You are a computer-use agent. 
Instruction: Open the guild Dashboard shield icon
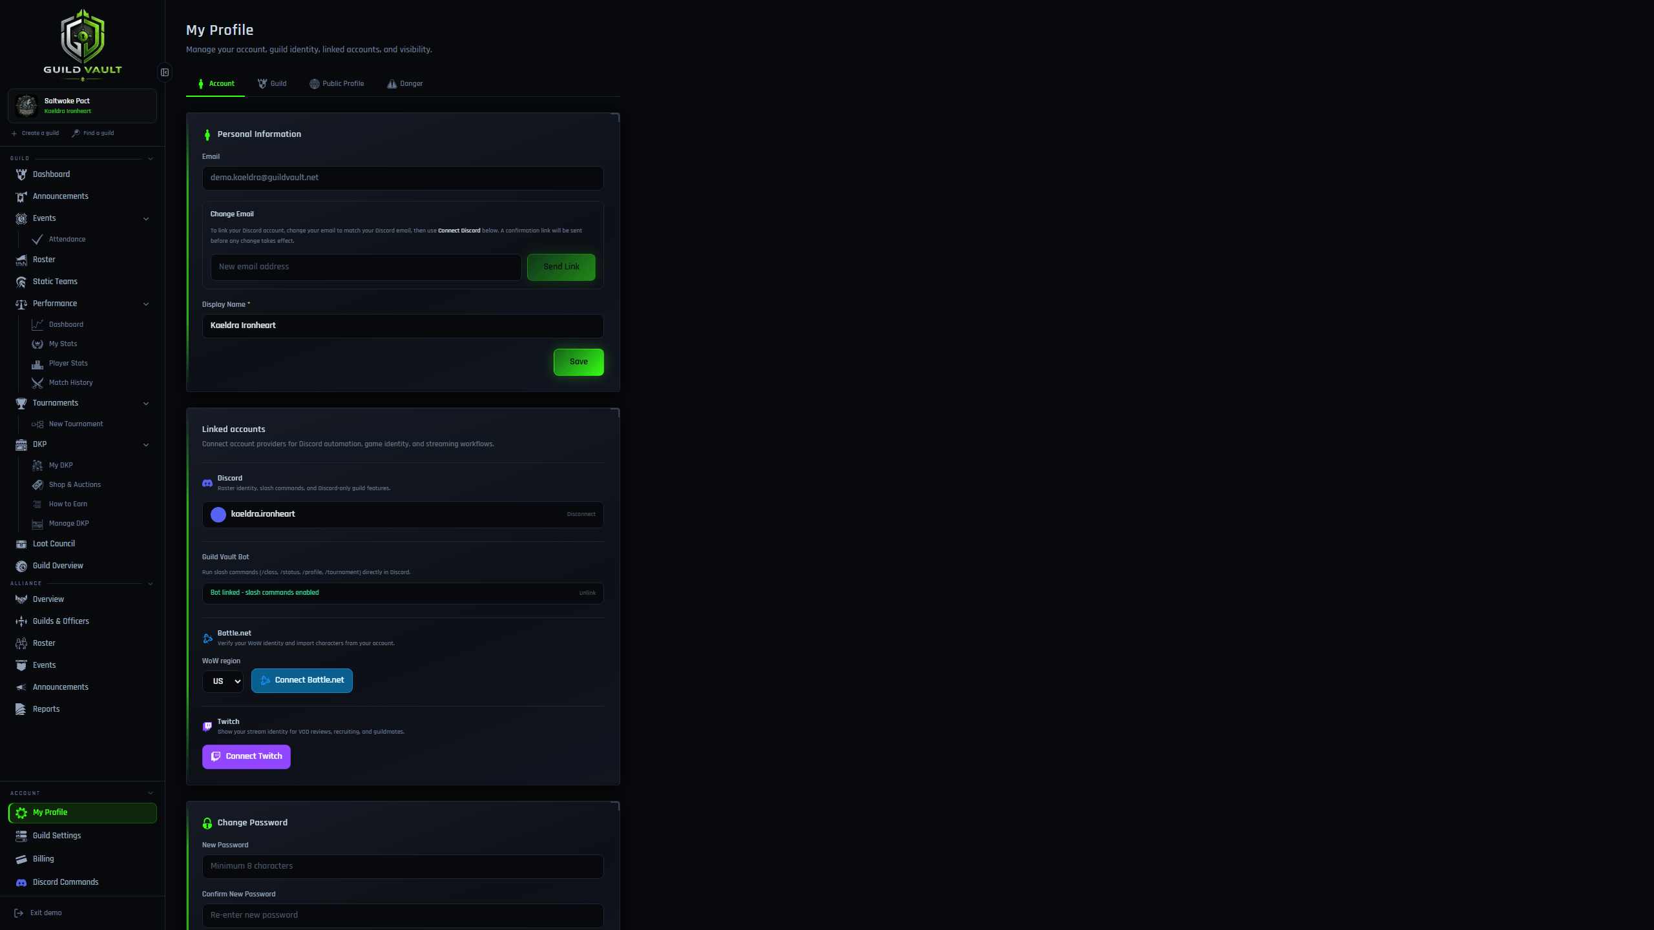[x=21, y=174]
